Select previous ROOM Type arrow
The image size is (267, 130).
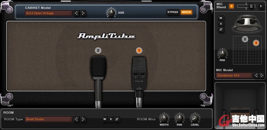[76, 119]
